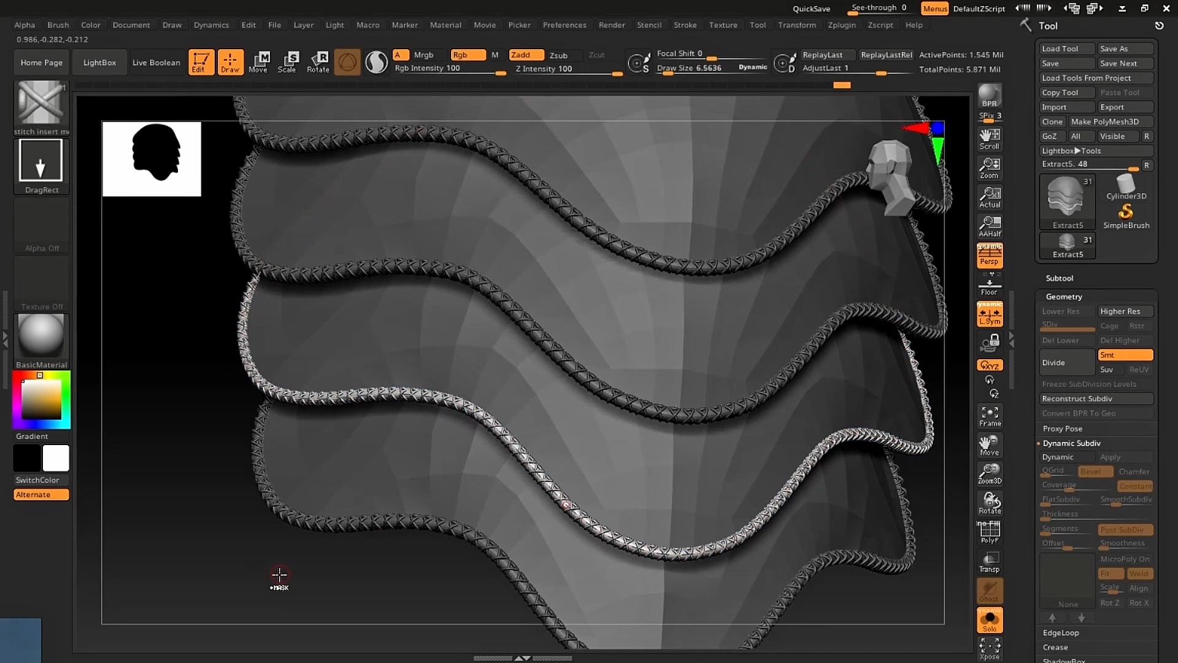
Task: Toggle Solo mode in the right shelf
Action: 990,620
